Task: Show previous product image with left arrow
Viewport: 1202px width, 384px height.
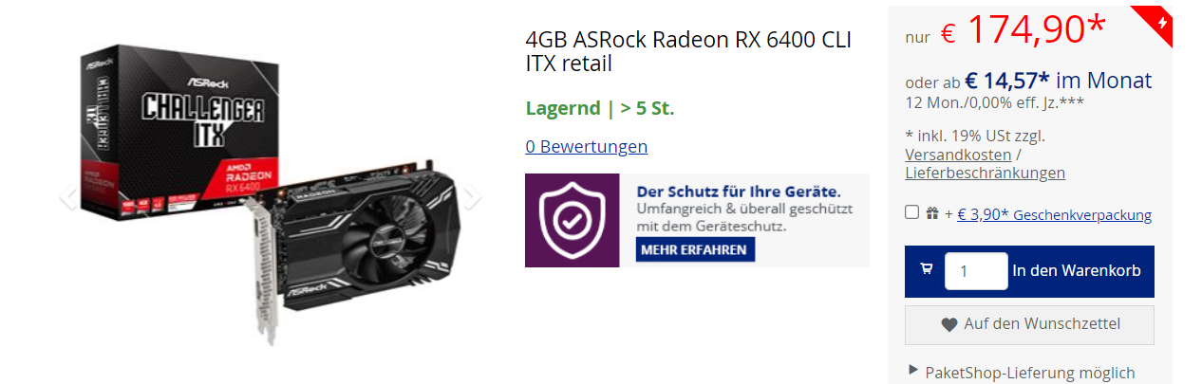Action: tap(67, 197)
